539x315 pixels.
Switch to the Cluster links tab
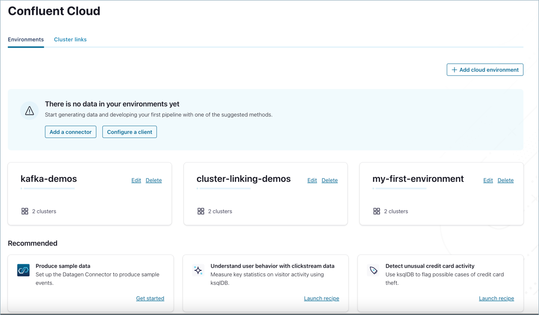70,40
